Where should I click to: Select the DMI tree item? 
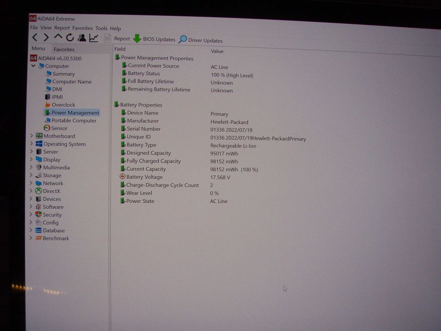pyautogui.click(x=54, y=89)
